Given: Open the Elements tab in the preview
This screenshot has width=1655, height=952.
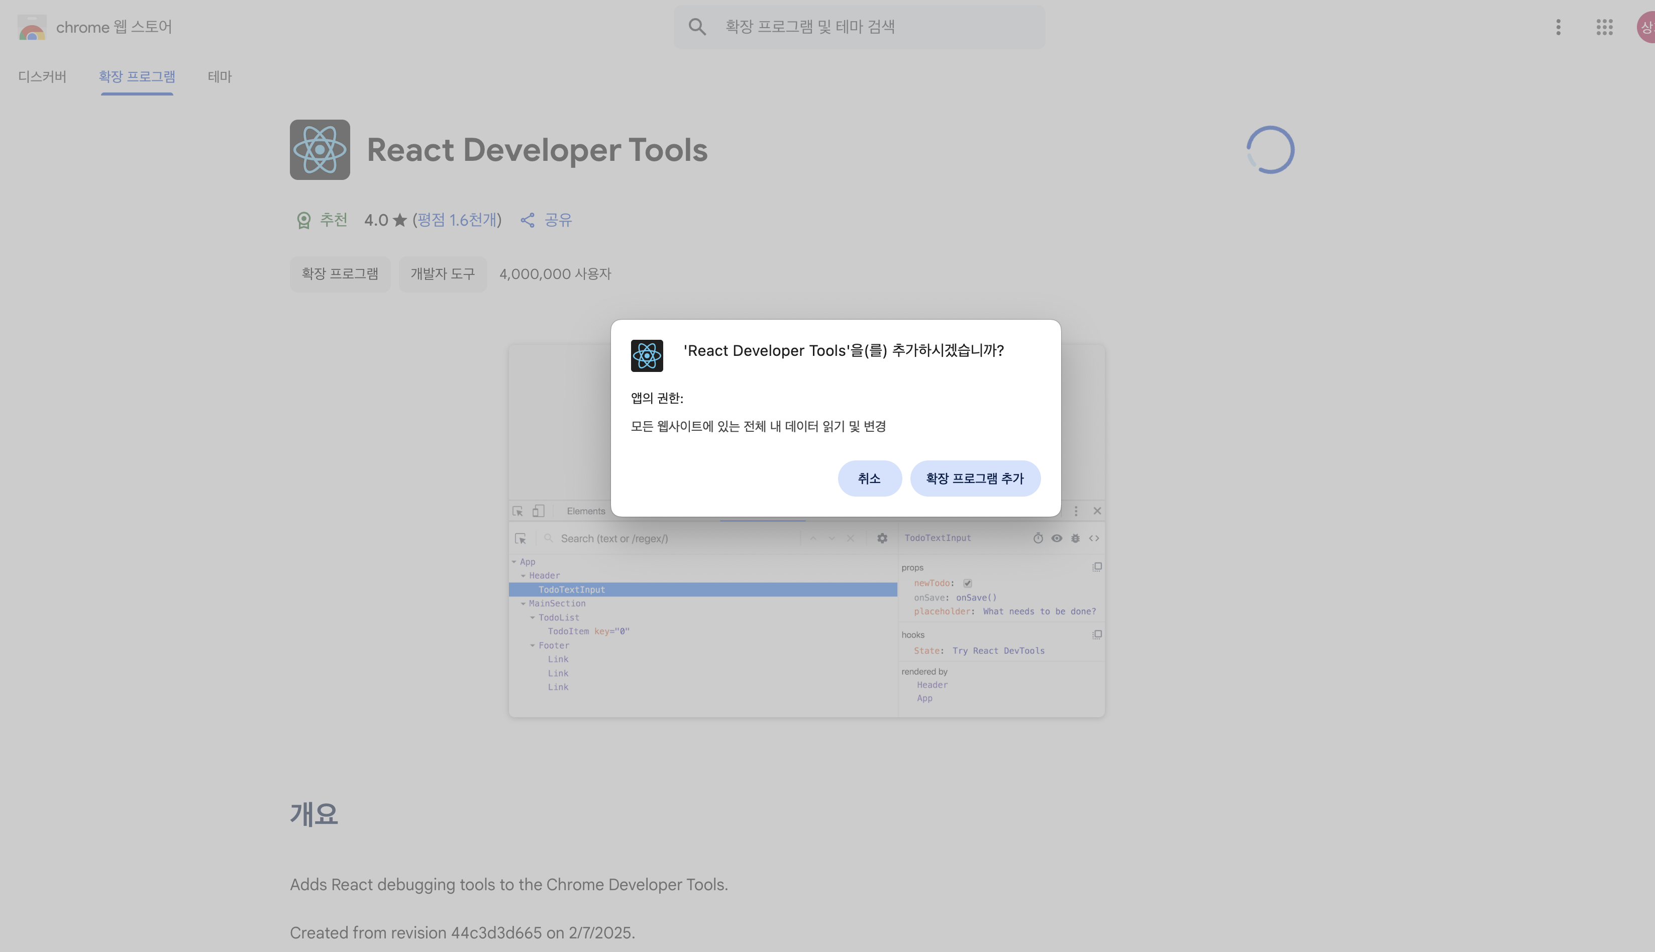Looking at the screenshot, I should click(x=586, y=511).
